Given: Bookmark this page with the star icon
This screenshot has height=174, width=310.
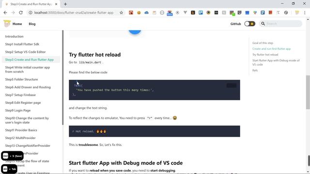Looking at the screenshot, I should (x=121, y=13).
